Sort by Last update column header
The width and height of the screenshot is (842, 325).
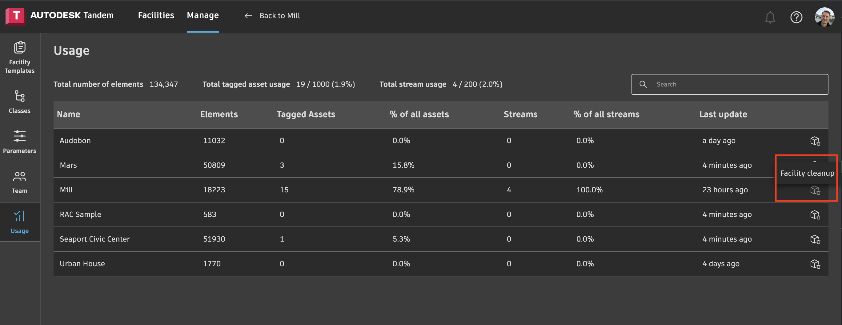tap(723, 114)
